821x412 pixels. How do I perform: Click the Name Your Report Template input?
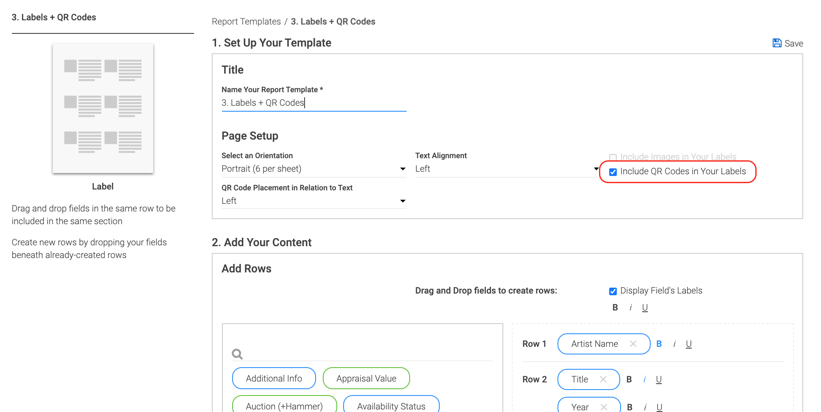[314, 103]
